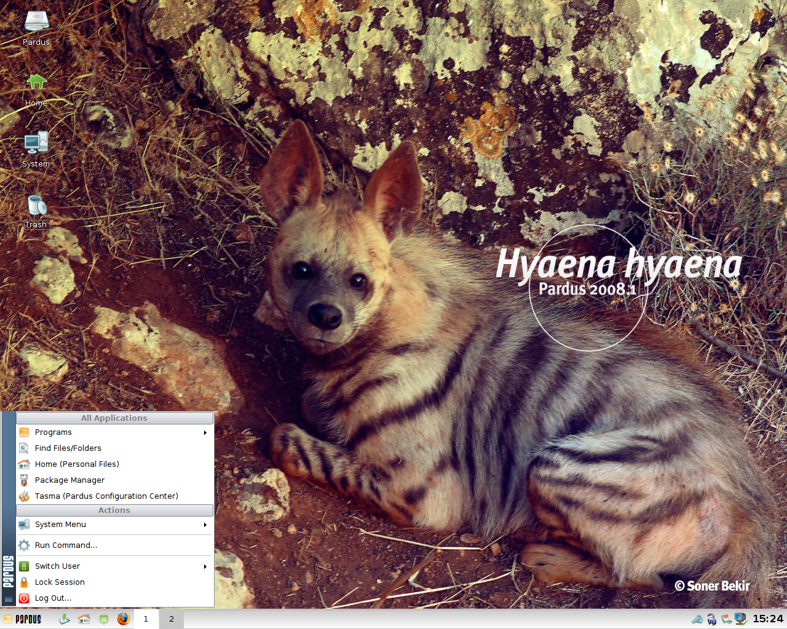Image resolution: width=787 pixels, height=629 pixels.
Task: Open Find Files/Folders from the menu
Action: tap(114, 448)
